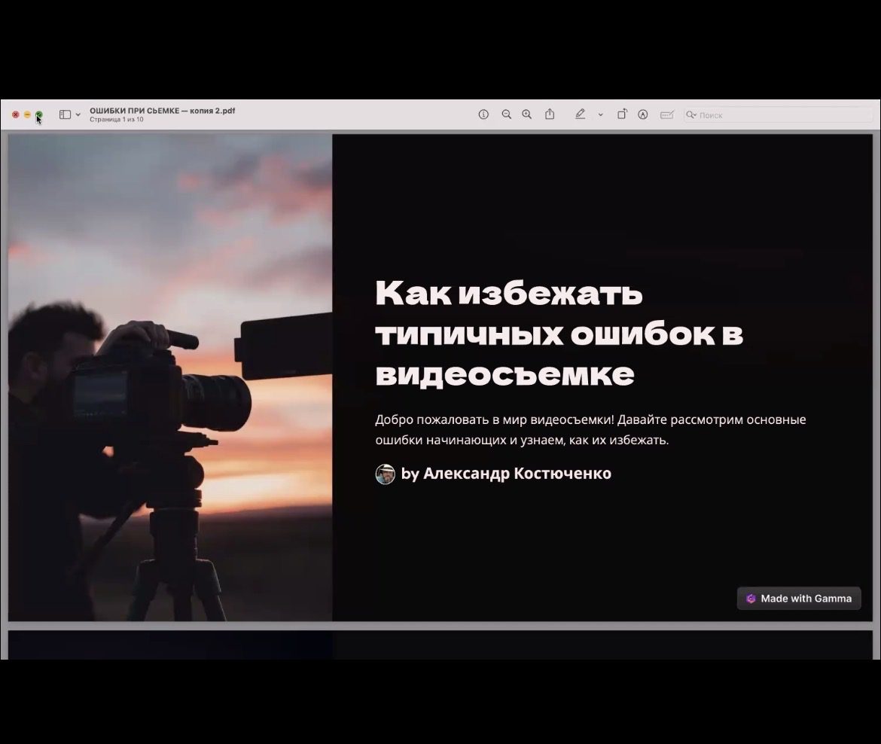Zoom in on the PDF page
881x744 pixels.
[x=527, y=114]
